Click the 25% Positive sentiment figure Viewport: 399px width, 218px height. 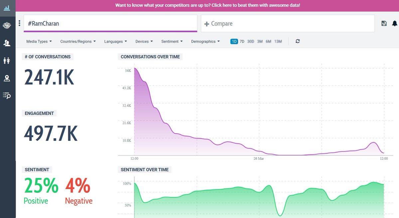tap(41, 191)
